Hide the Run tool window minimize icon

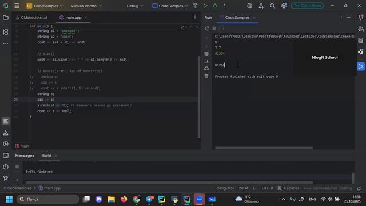(x=348, y=18)
